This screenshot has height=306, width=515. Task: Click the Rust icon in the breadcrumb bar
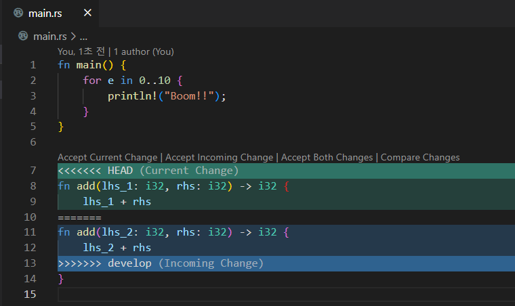(23, 37)
